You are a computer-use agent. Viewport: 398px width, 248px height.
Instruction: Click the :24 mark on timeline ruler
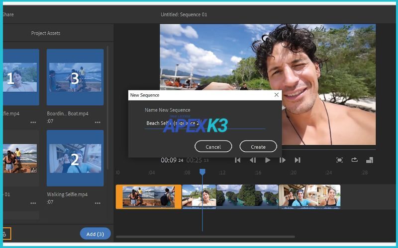pyautogui.click(x=328, y=173)
